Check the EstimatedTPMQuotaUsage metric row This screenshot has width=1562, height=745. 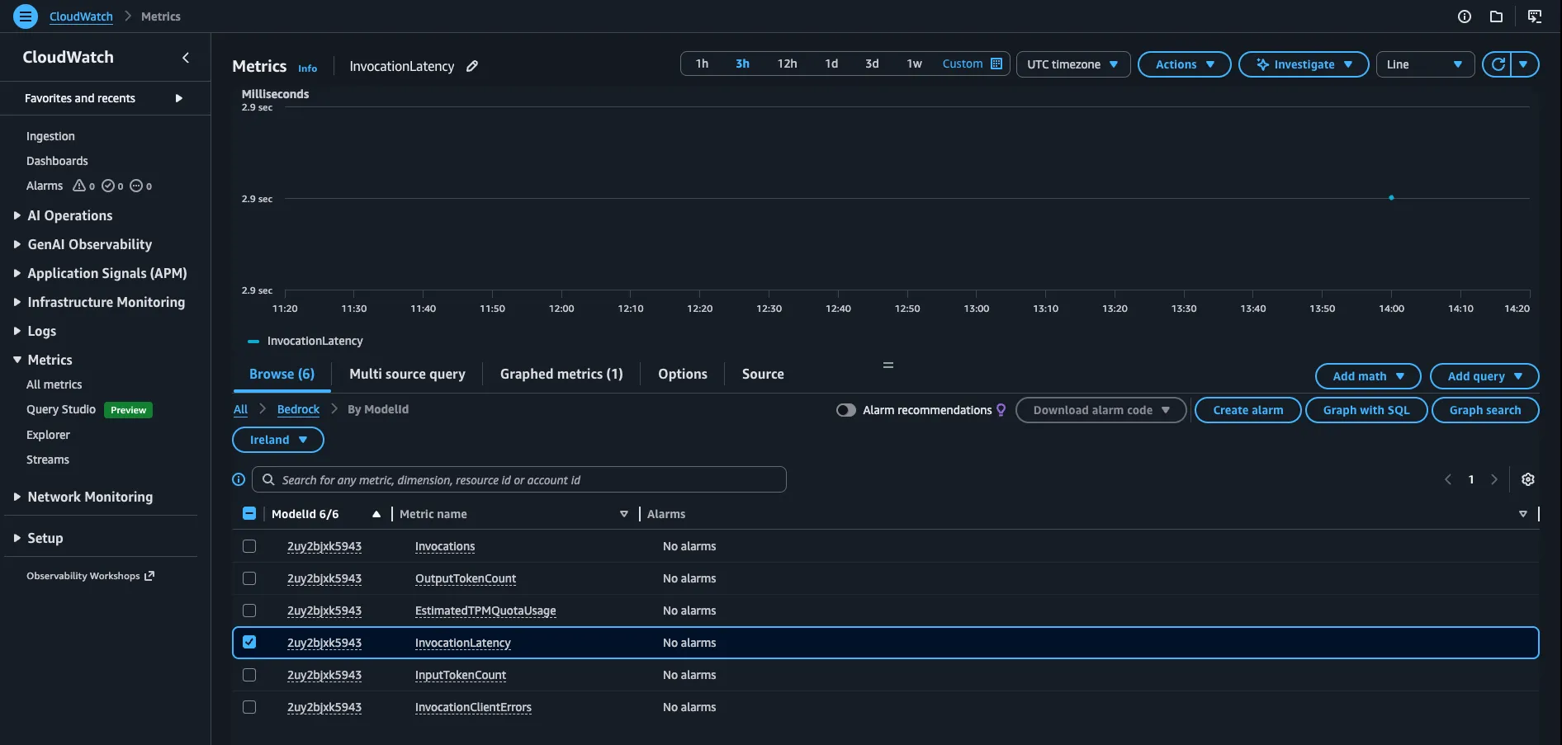[249, 611]
